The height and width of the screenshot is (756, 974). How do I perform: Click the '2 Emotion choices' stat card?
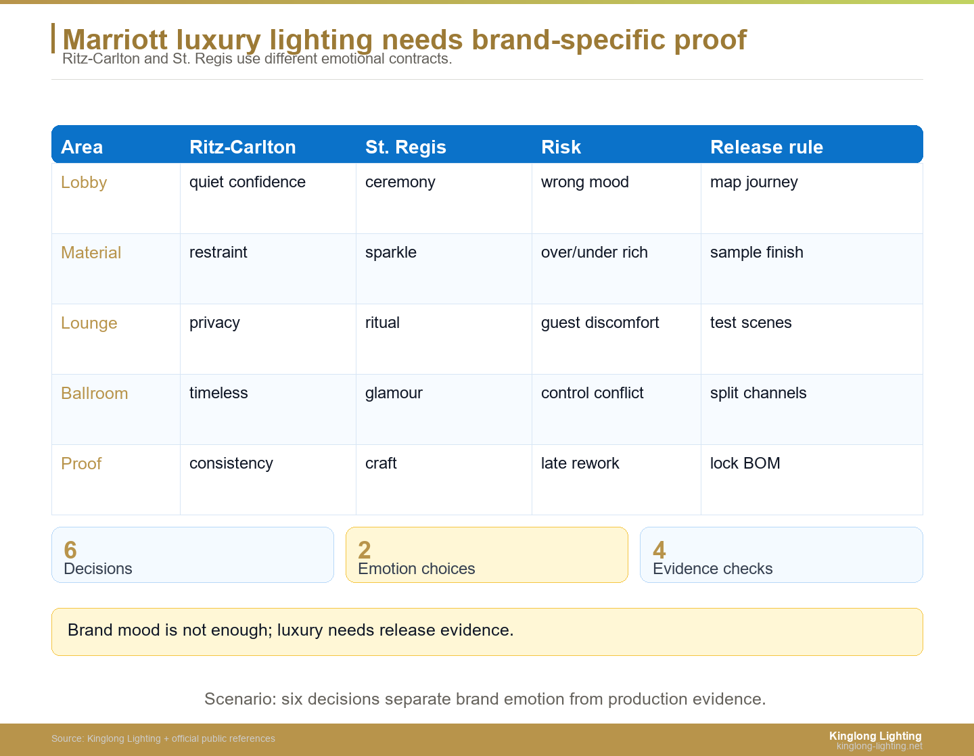(487, 554)
